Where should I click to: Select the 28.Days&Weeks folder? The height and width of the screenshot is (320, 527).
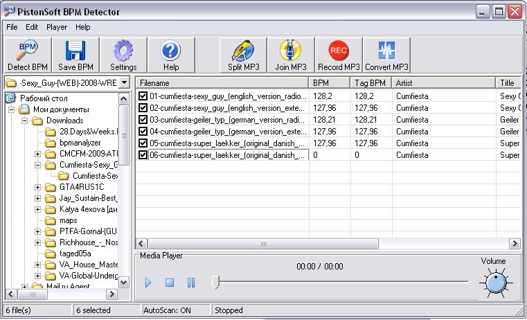click(x=89, y=132)
